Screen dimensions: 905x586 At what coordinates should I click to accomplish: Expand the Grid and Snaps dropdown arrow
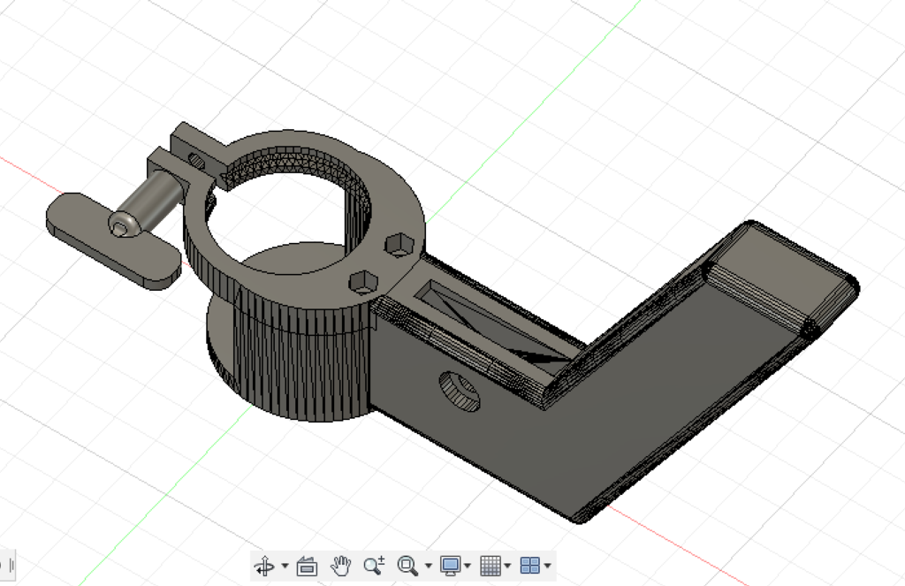(x=508, y=566)
